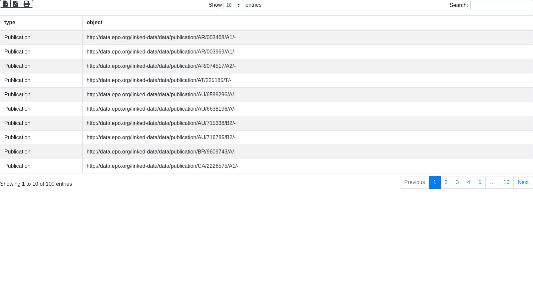Click the Next pagination button
The width and height of the screenshot is (533, 299).
(x=523, y=182)
